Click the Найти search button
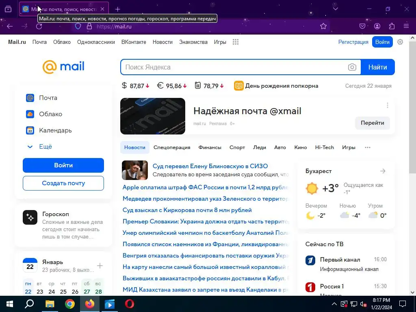 click(x=377, y=67)
